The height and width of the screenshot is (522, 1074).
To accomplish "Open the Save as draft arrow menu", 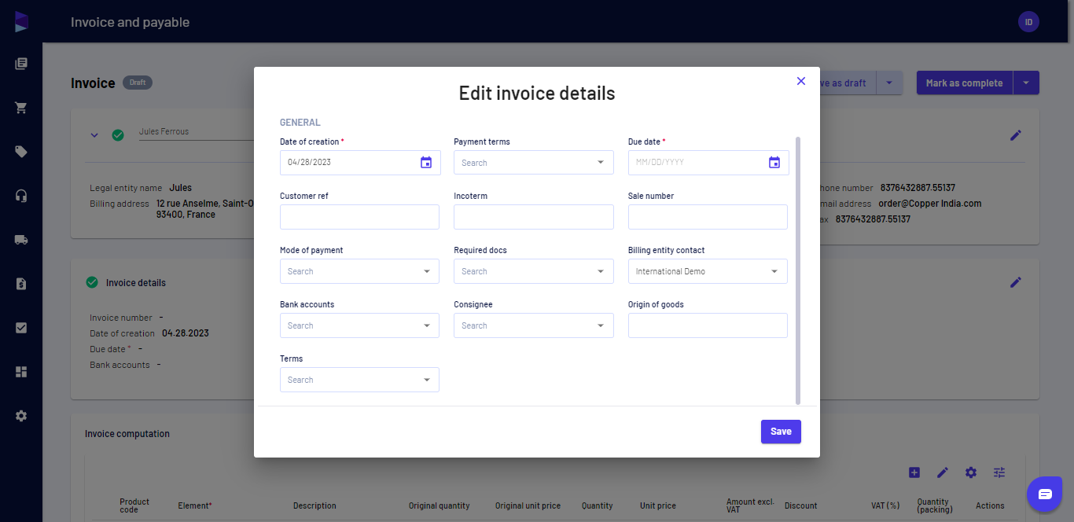I will pyautogui.click(x=889, y=83).
